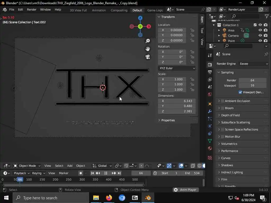Open the viewport Add menu
The height and width of the screenshot is (203, 271).
[x=70, y=166]
